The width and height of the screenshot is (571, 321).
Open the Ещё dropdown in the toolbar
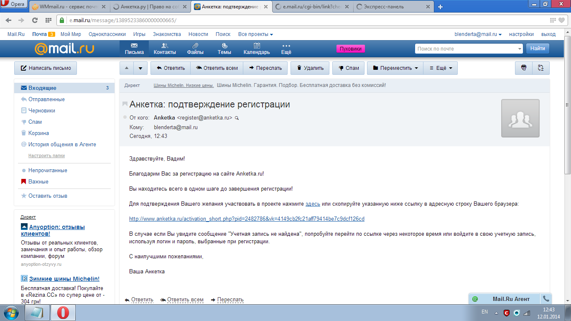(441, 68)
